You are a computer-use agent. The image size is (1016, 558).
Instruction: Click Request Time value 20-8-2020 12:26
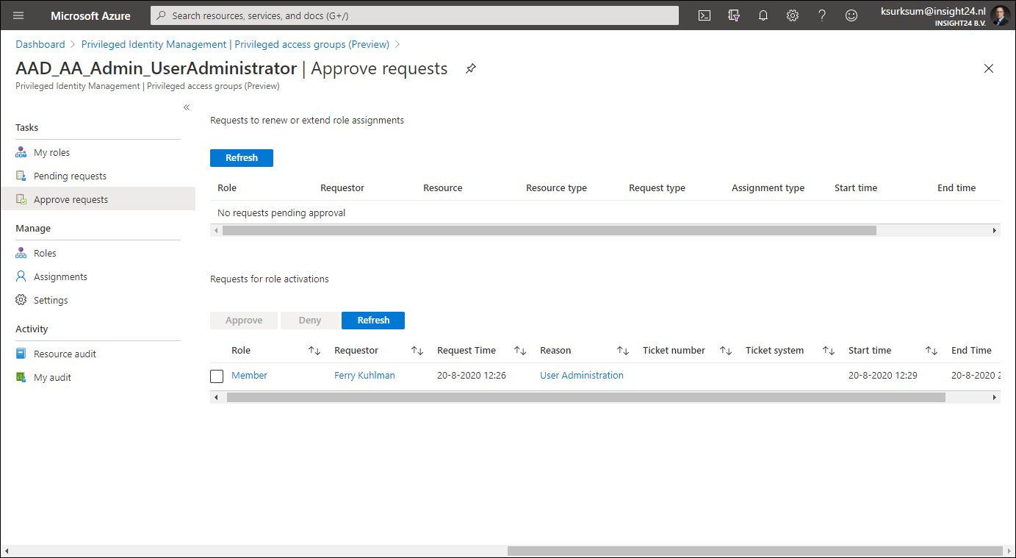point(472,375)
